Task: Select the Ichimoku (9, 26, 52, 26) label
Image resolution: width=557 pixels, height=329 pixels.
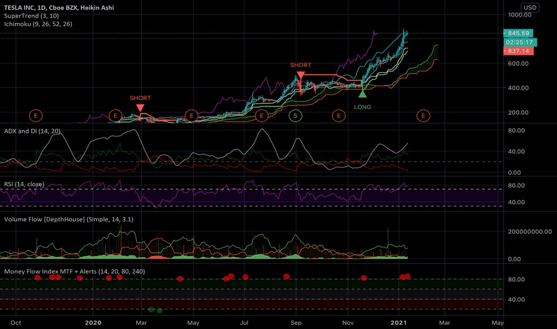Action: 38,24
